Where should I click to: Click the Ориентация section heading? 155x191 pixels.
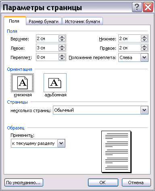19,69
